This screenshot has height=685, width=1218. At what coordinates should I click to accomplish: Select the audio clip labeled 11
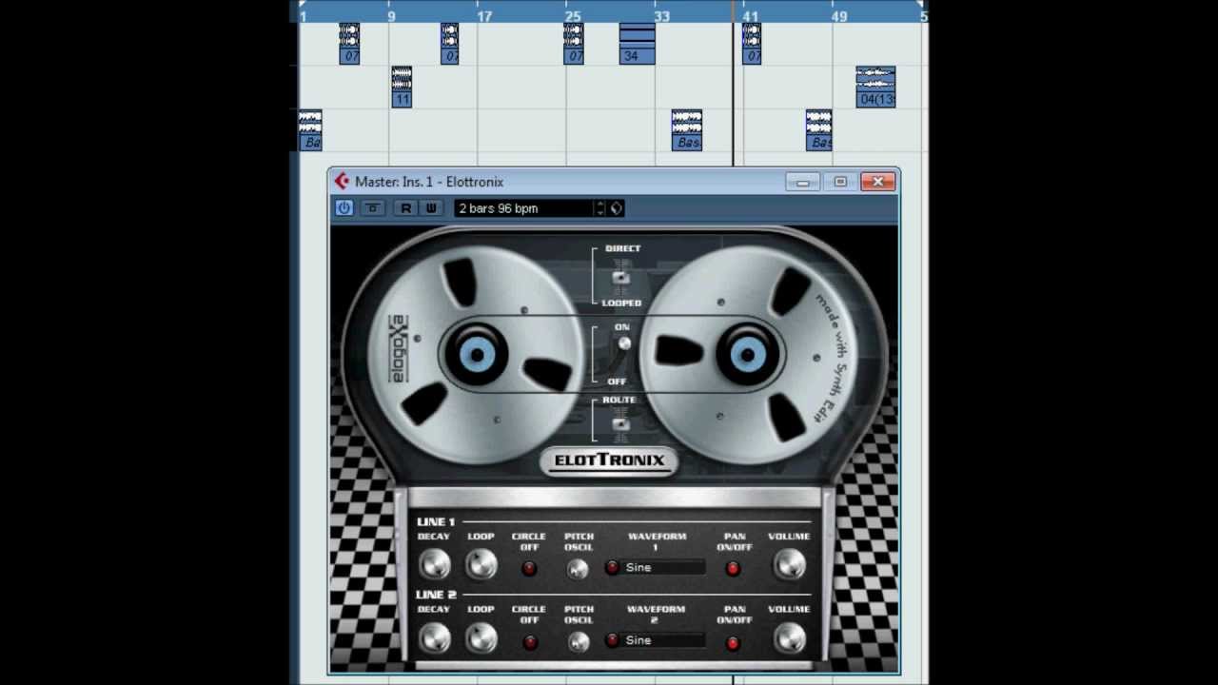[402, 87]
